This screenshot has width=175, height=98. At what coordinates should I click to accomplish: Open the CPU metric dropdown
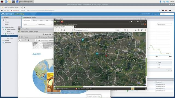30,24
